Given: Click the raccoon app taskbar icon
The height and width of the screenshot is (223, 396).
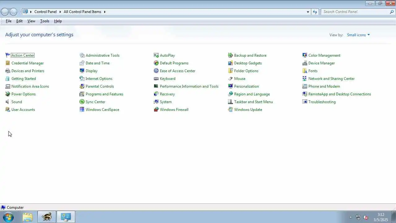Looking at the screenshot, I should click(47, 217).
